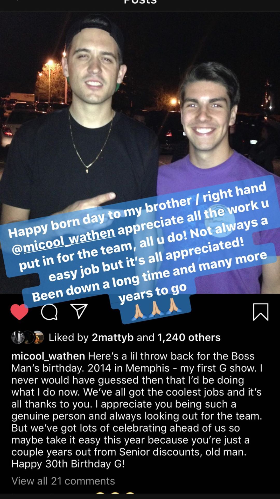Tap the third liker avatar

point(38,337)
